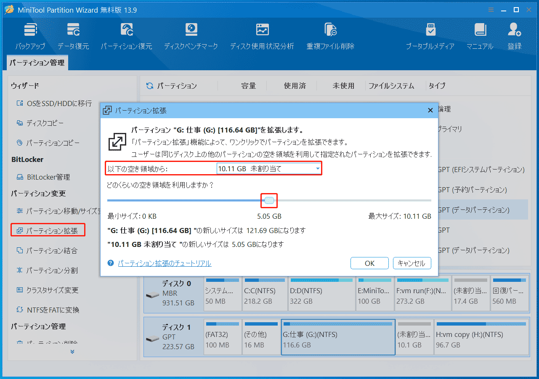Close the パーティション拡張 dialog

tap(430, 110)
